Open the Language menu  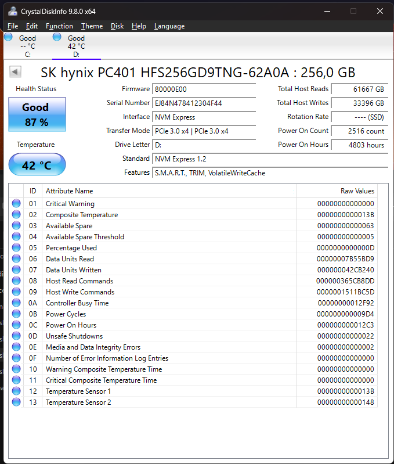169,26
